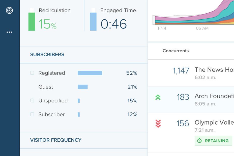This screenshot has width=234, height=156.
Task: Click red down arrows trending icon
Action: point(158,124)
